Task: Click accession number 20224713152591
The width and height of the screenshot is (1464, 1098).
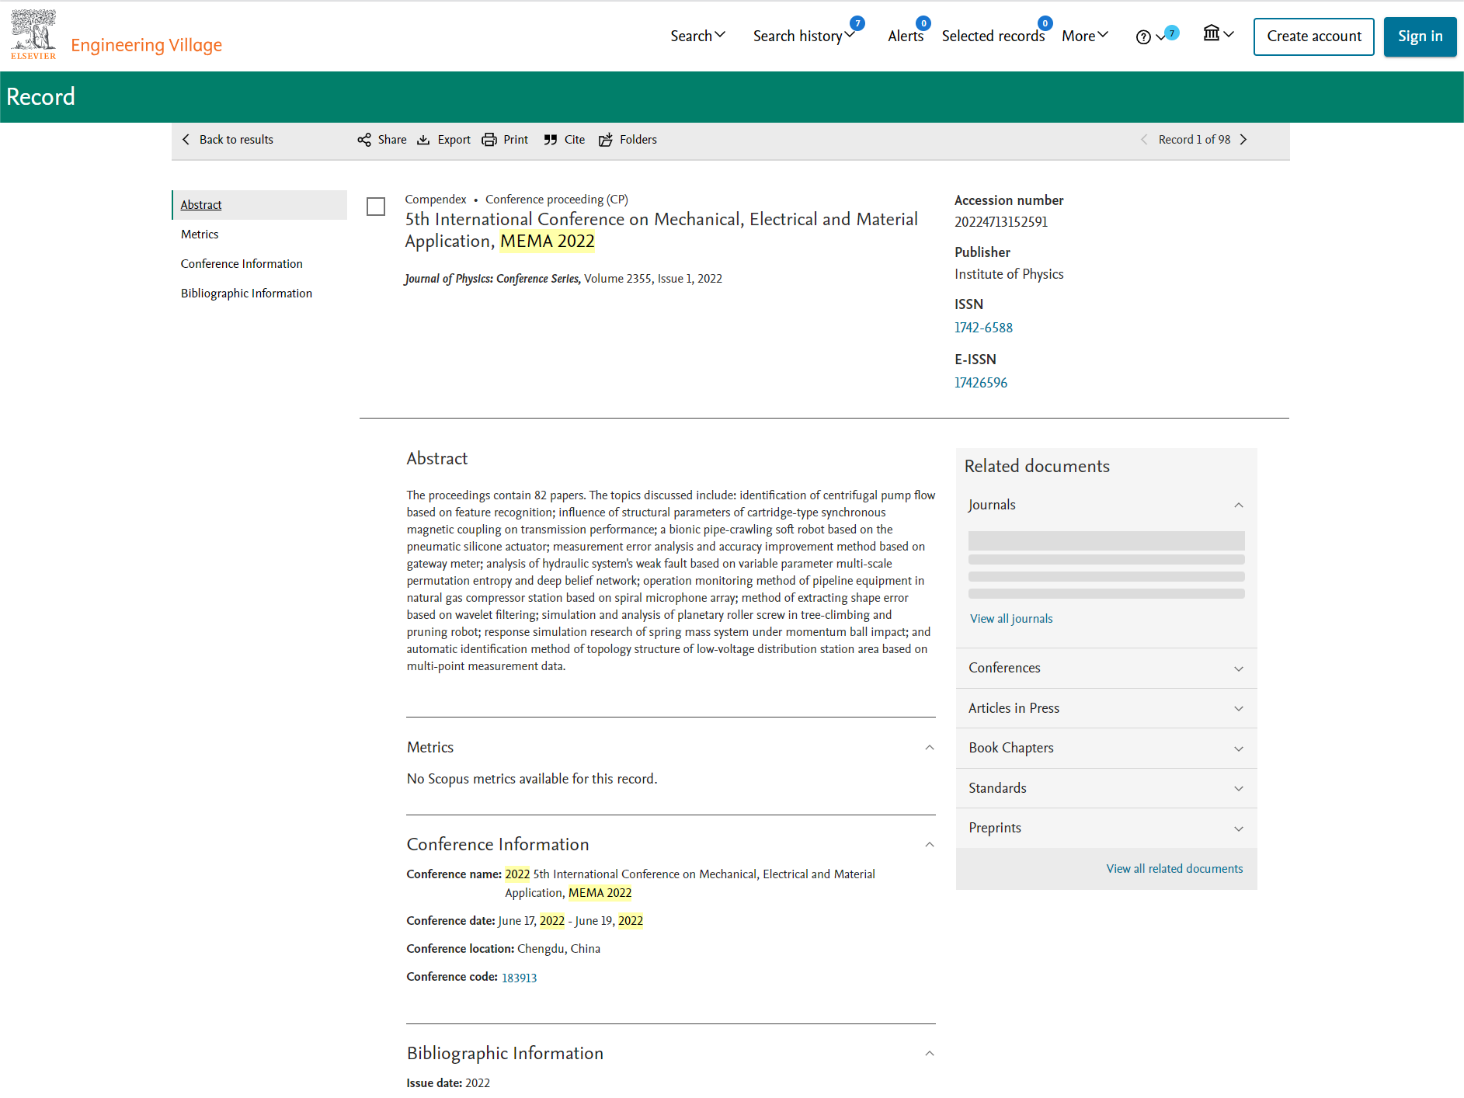Action: point(1001,222)
